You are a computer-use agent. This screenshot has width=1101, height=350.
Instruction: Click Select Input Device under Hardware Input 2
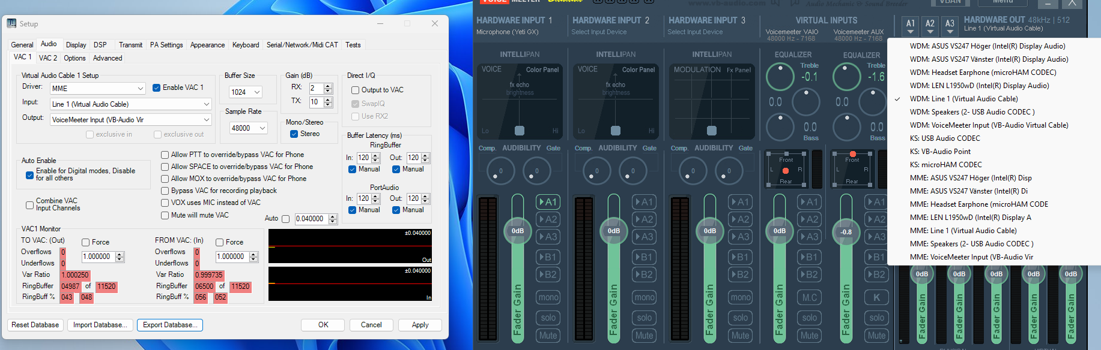(599, 32)
